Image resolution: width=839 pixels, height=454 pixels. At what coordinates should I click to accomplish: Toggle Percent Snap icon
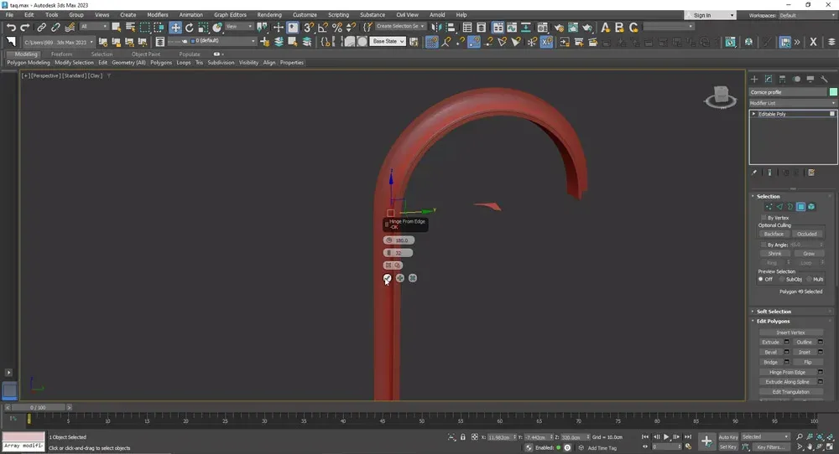(x=336, y=28)
